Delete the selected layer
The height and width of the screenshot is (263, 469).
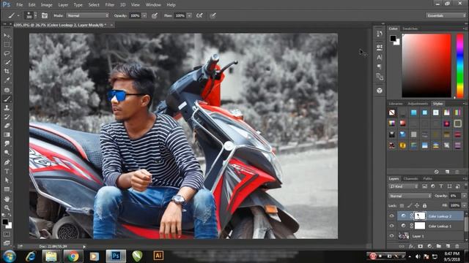coord(457,246)
